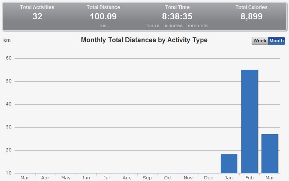The image size is (289, 181).
Task: Click the Total Calories heading
Action: [x=251, y=7]
